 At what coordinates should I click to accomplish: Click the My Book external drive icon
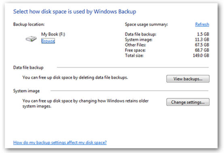pos(31,39)
